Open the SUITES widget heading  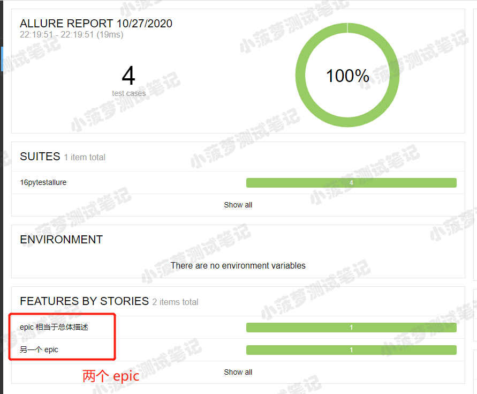pyautogui.click(x=40, y=157)
